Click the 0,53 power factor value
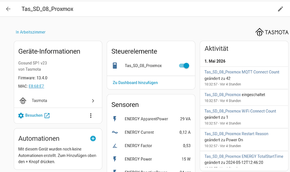The image size is (290, 172). click(x=187, y=146)
